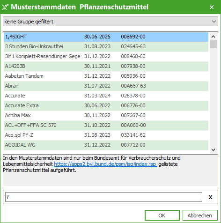Click the list scrollbar up arrow
Image resolution: width=221 pixels, height=223 pixels.
(213, 37)
